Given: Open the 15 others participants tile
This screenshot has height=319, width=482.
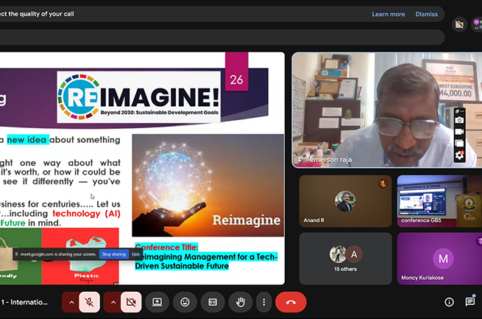Looking at the screenshot, I should pos(345,259).
